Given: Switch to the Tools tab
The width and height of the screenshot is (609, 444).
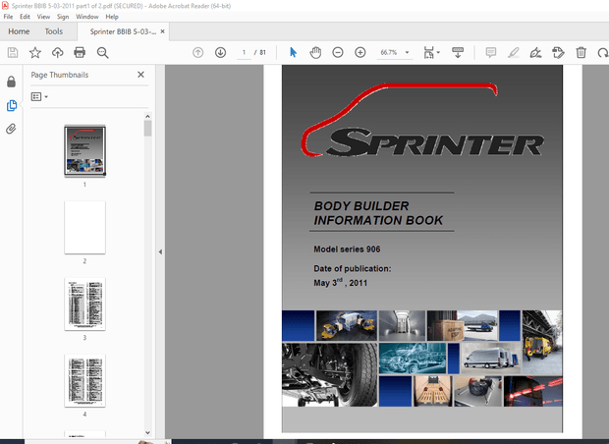Looking at the screenshot, I should [54, 31].
